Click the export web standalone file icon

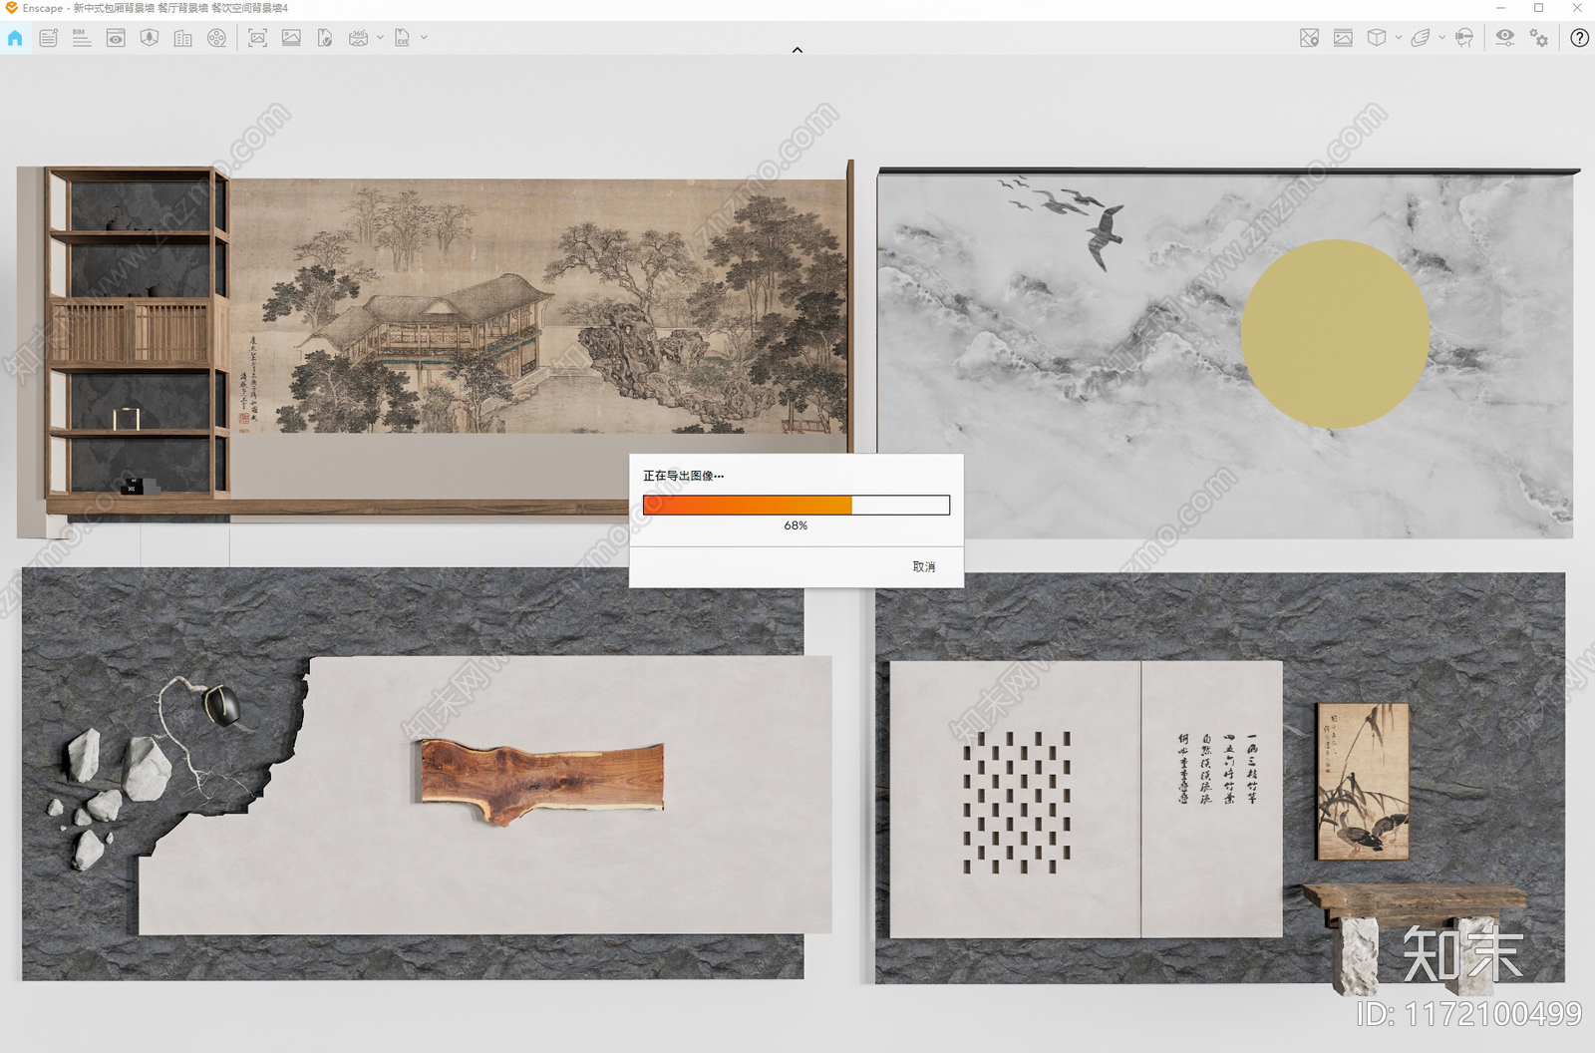pos(325,38)
